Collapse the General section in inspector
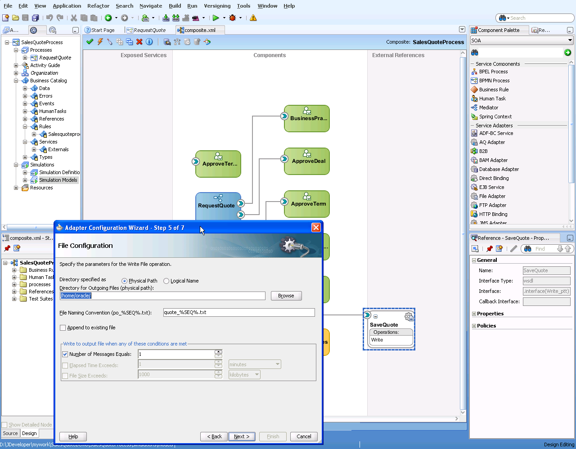Screen dimensions: 576x449 pos(474,260)
